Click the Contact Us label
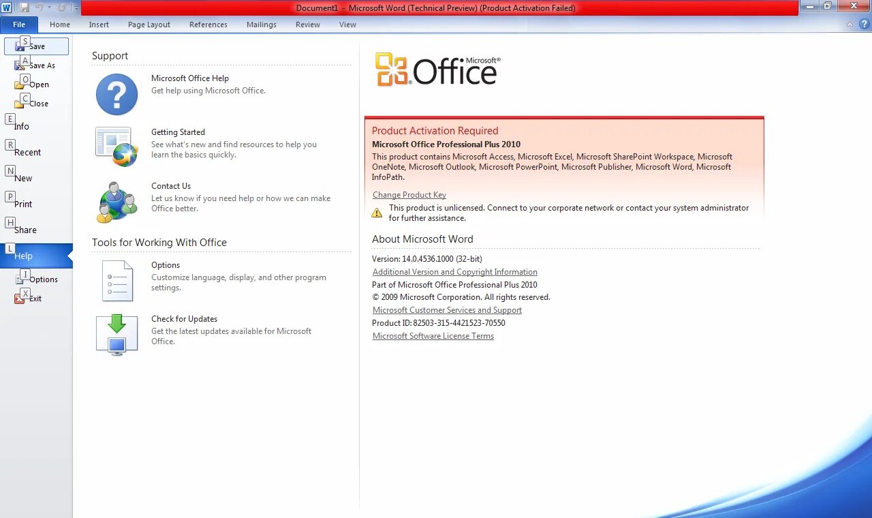Viewport: 872px width, 518px height. click(x=171, y=186)
